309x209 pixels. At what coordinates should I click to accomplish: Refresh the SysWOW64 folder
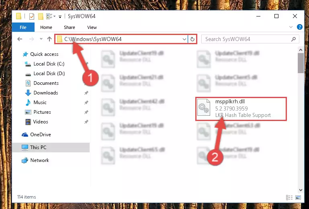192,39
